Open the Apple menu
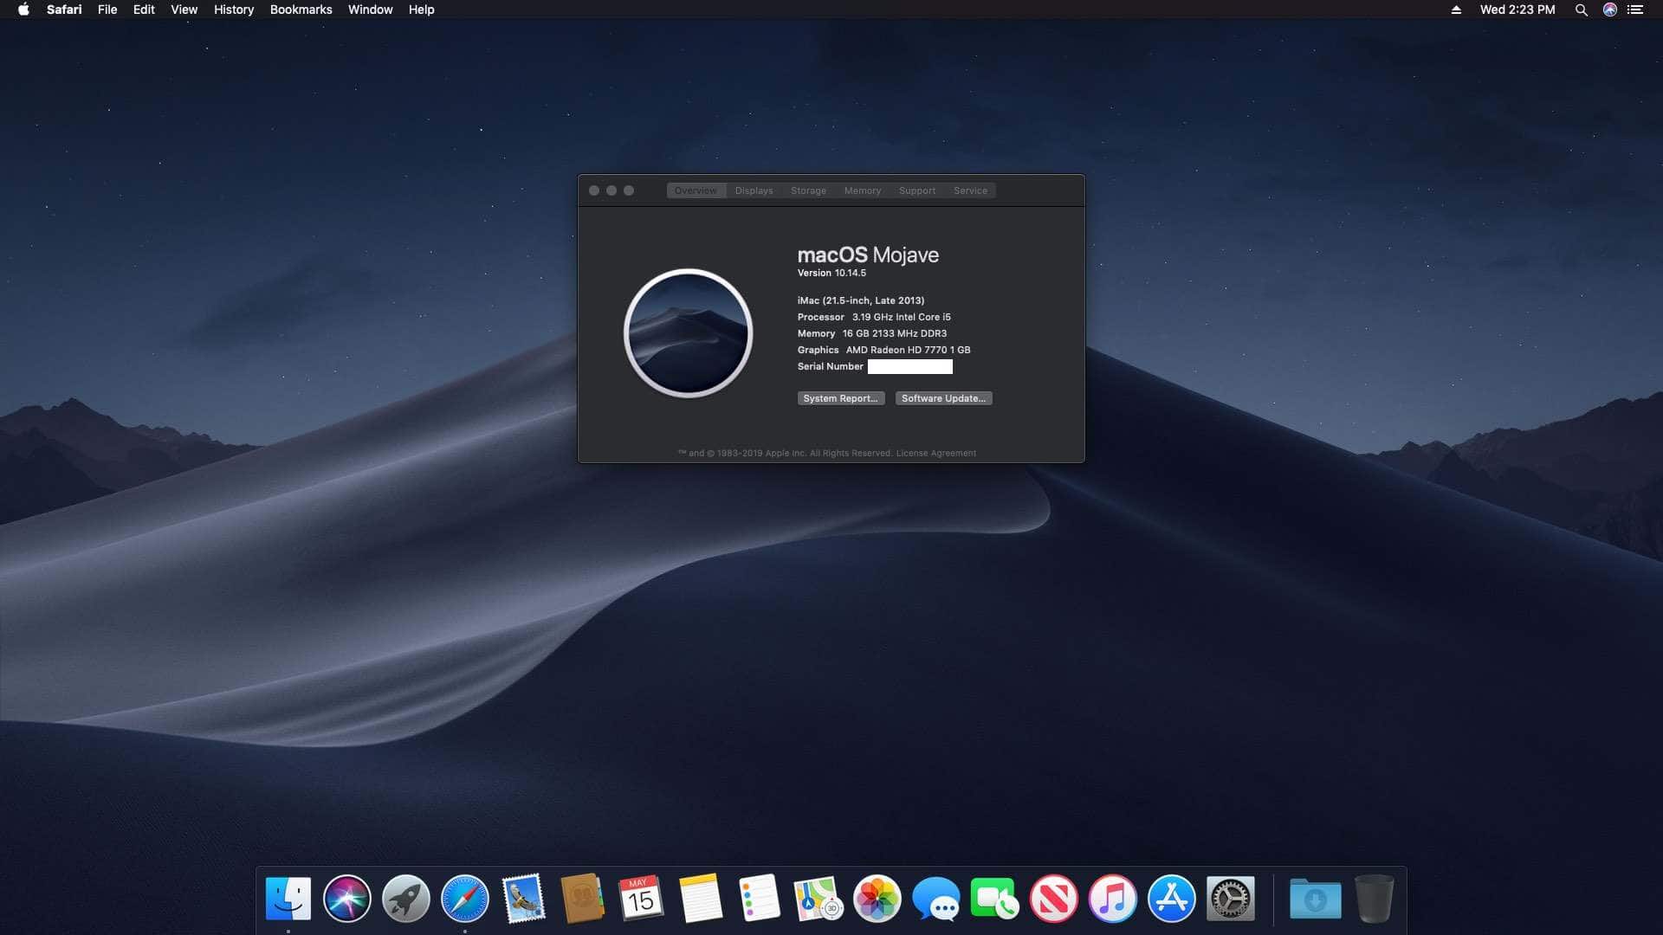This screenshot has height=935, width=1663. point(23,10)
